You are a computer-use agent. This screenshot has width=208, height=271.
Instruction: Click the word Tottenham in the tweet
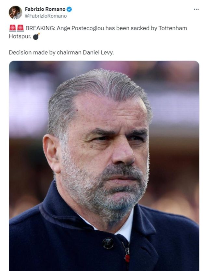click(173, 28)
